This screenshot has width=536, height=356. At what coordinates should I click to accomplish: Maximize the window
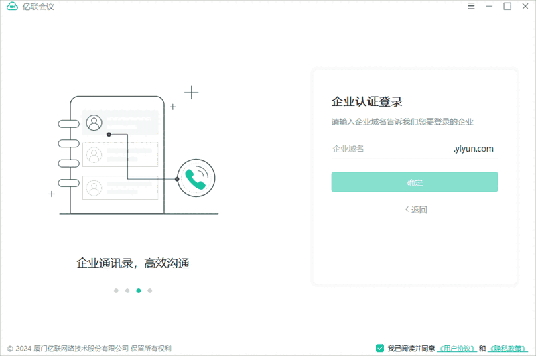coord(507,6)
